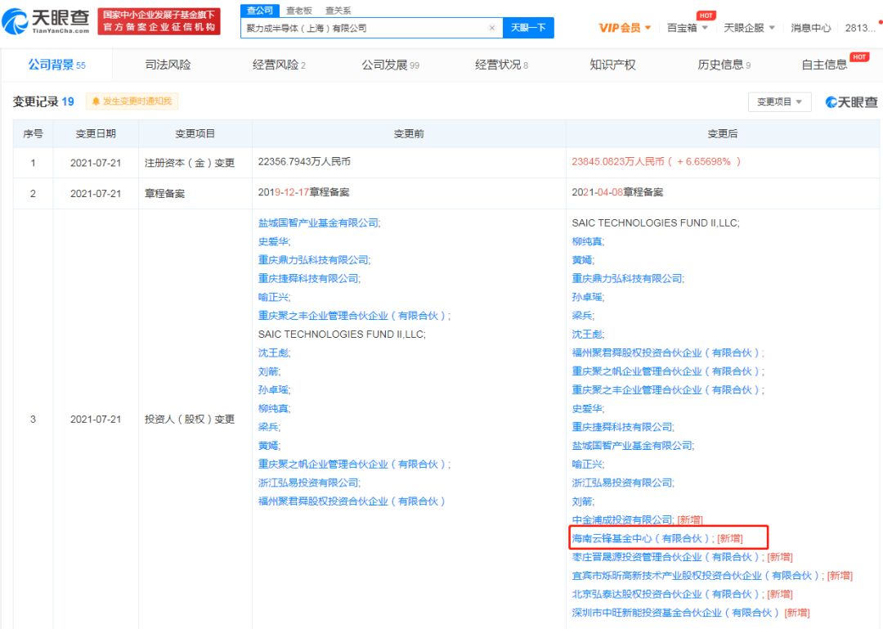Switch to the 查老板 search tab
Viewport: 883px width, 629px height.
point(299,11)
